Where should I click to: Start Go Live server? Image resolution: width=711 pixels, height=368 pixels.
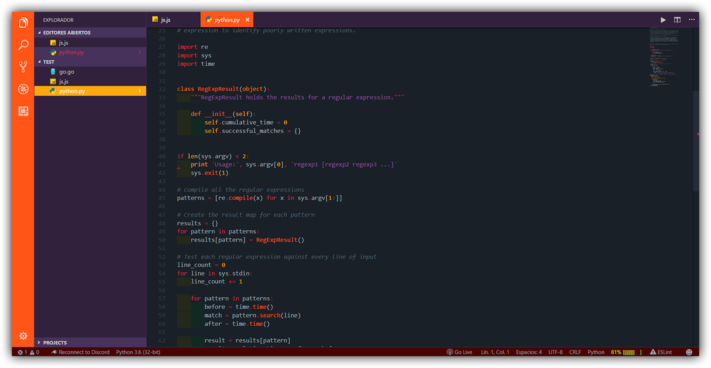click(x=459, y=352)
